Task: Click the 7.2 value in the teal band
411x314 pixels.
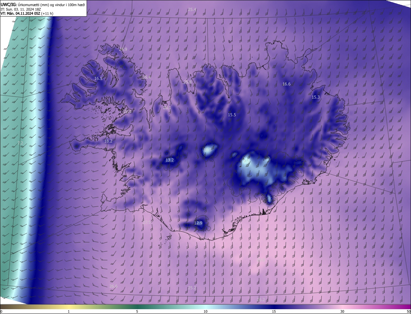Action: coord(20,143)
